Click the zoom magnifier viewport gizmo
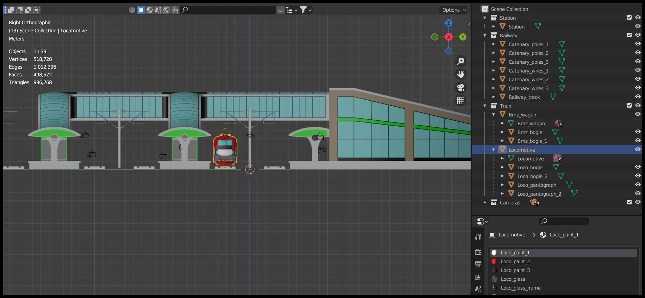Viewport: 645px width, 298px height. (x=461, y=61)
